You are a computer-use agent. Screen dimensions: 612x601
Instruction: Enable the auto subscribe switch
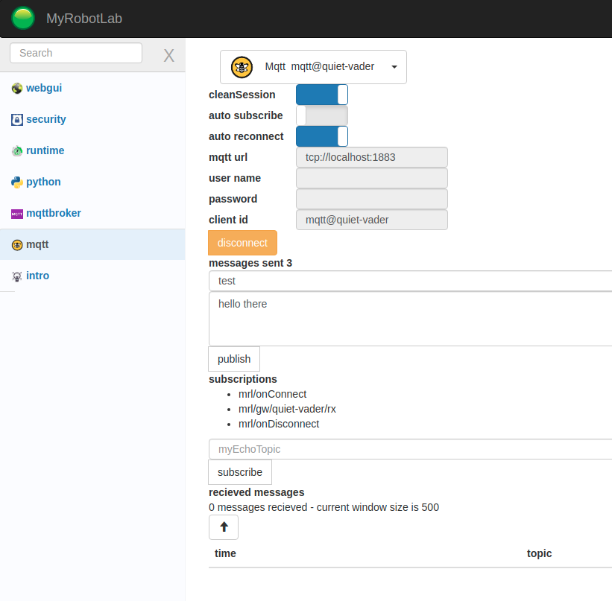321,115
